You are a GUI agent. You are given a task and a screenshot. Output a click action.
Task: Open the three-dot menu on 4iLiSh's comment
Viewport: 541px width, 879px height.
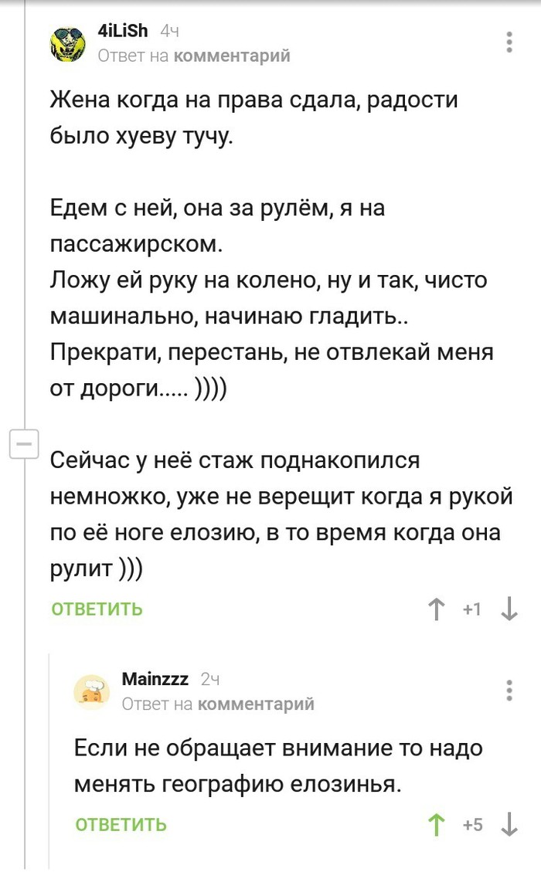(508, 42)
